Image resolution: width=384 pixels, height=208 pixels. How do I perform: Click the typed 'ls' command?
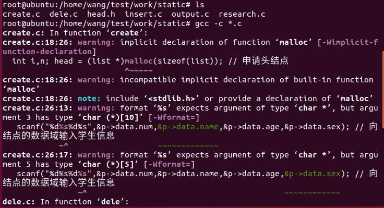pyautogui.click(x=200, y=5)
